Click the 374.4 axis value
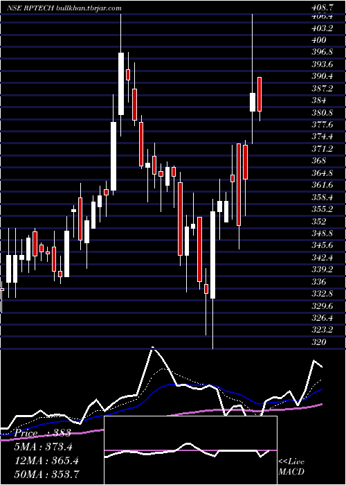Screen dimensions: 346x485 tap(322, 136)
